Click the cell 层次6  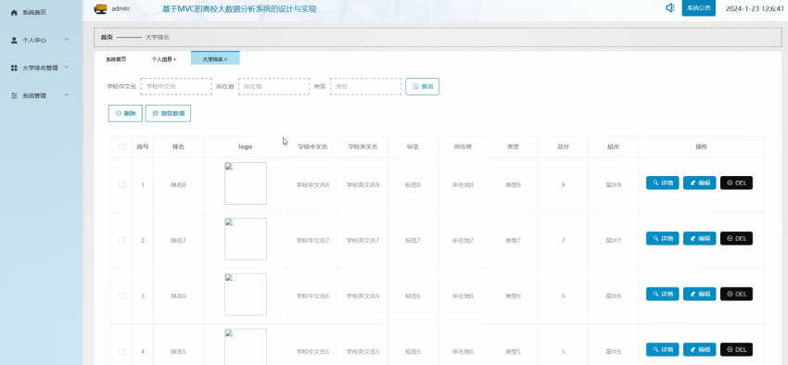(613, 296)
